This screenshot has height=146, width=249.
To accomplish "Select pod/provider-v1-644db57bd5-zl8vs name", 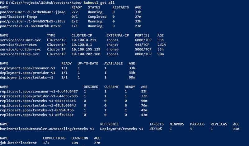I will 33,21.
